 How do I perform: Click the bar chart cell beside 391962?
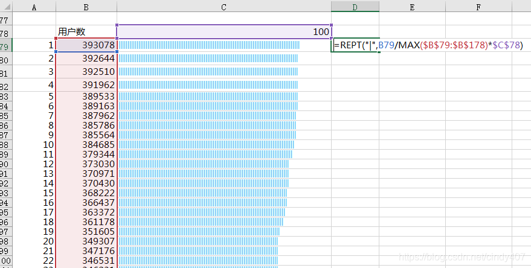[x=224, y=85]
